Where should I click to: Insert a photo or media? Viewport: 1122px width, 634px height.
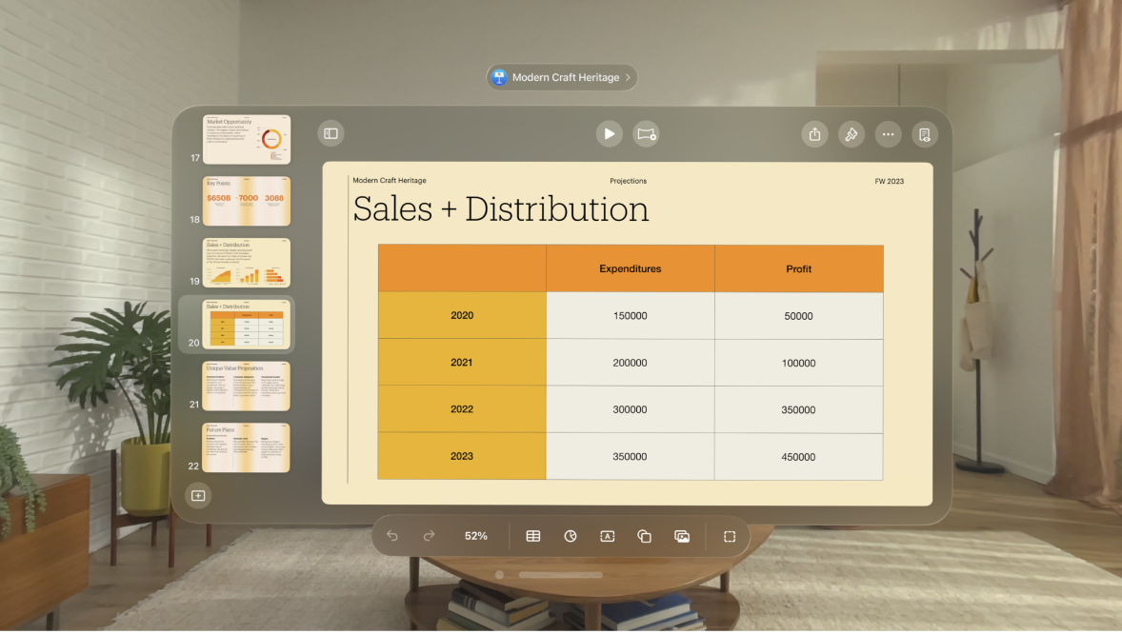[x=682, y=536]
